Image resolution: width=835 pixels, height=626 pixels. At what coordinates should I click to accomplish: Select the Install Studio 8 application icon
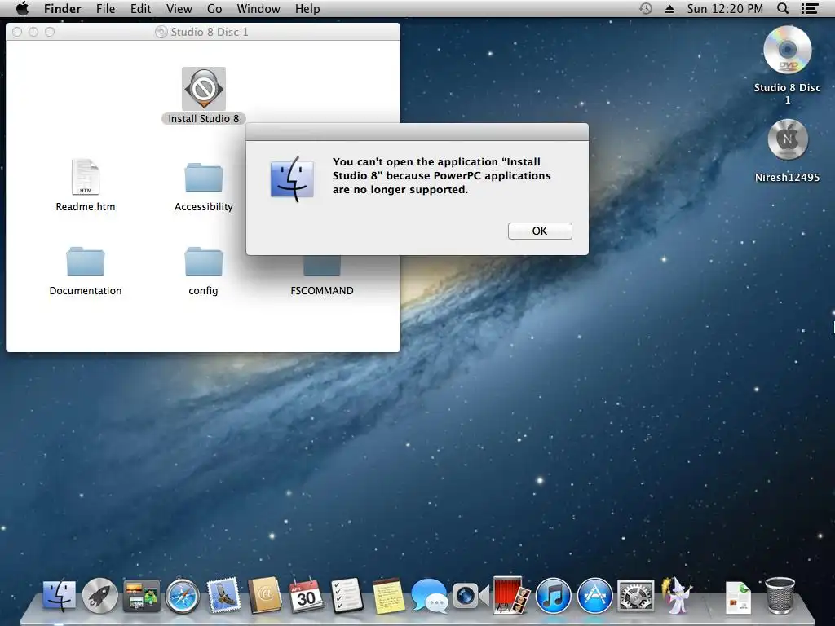(203, 89)
